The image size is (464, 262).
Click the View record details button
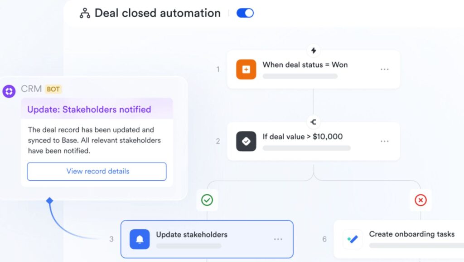tap(97, 171)
